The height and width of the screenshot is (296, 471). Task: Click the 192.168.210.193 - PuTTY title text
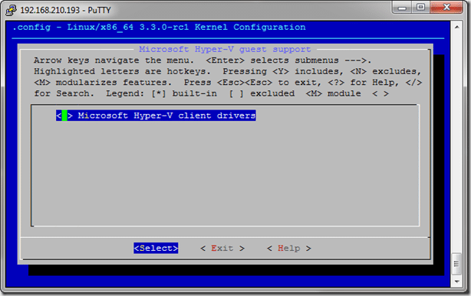pos(66,10)
